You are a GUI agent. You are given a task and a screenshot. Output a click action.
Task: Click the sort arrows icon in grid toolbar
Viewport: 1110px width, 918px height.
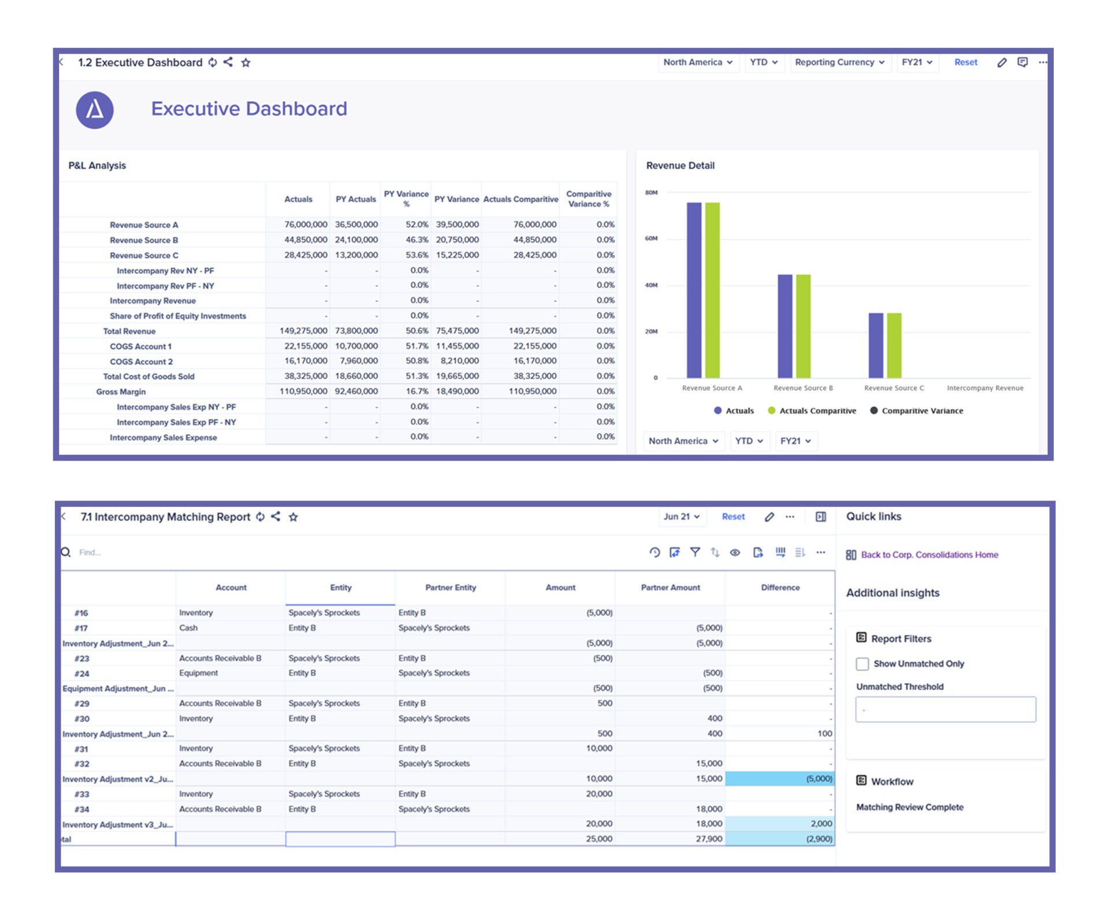pos(715,553)
